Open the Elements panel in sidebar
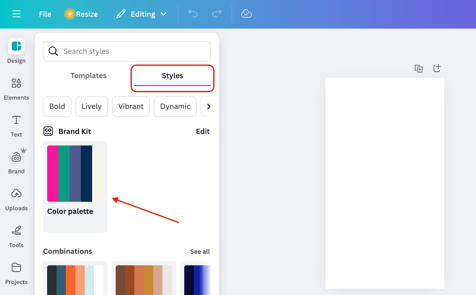 click(16, 89)
